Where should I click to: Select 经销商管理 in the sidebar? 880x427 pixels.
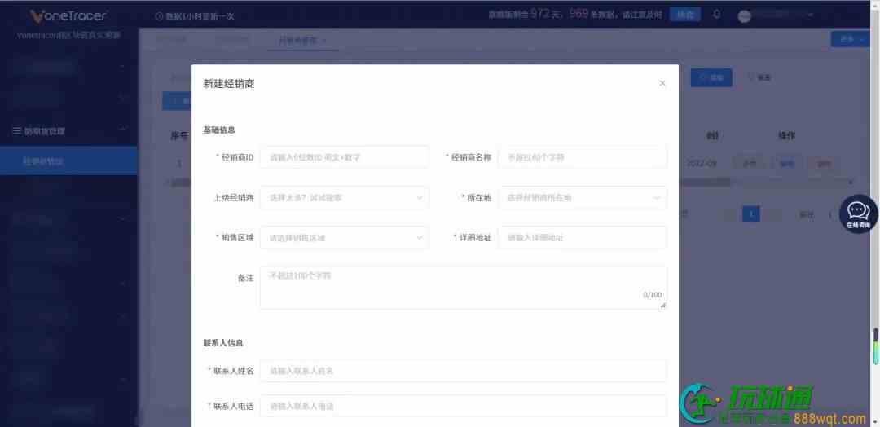point(68,161)
